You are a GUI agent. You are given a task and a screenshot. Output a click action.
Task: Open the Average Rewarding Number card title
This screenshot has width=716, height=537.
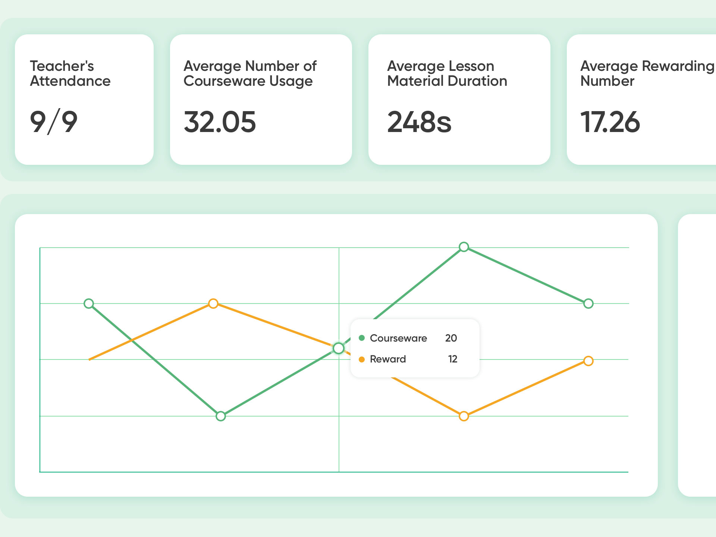point(647,73)
